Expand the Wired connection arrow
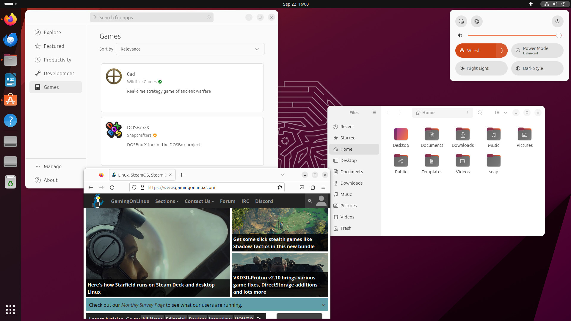The image size is (571, 321). coord(502,51)
